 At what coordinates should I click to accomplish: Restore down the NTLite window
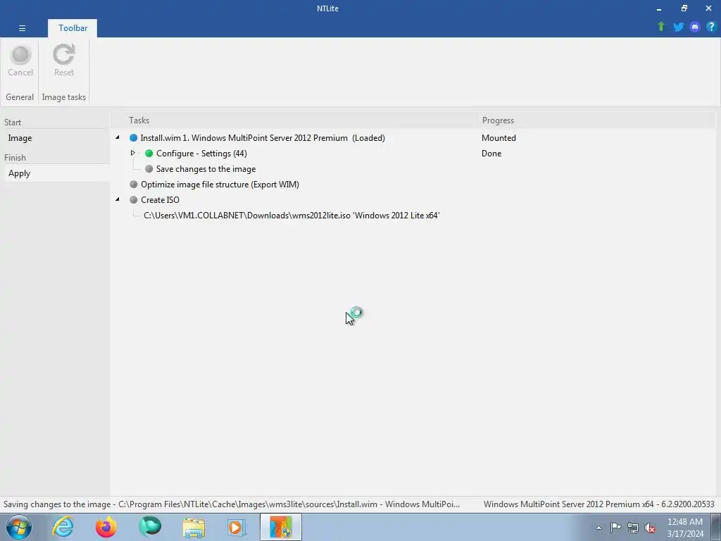click(684, 8)
